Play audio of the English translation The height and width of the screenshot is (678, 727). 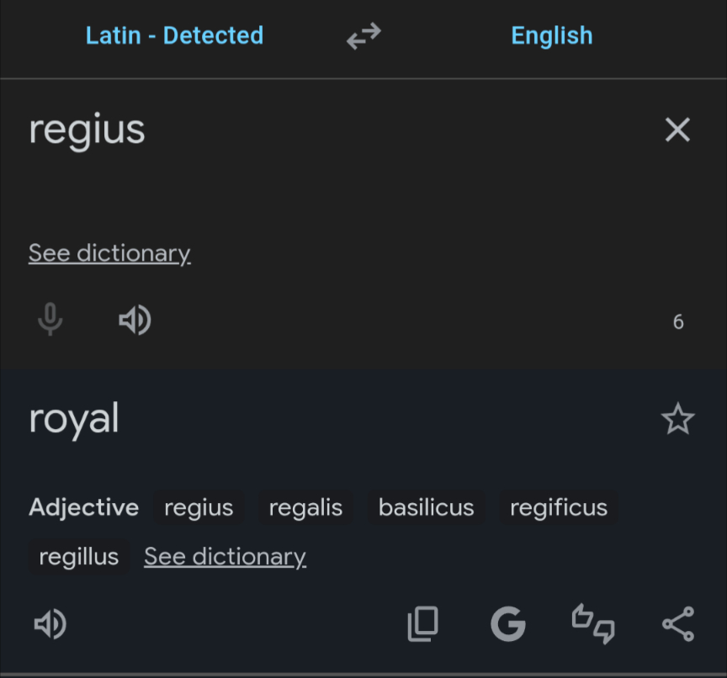coord(50,623)
